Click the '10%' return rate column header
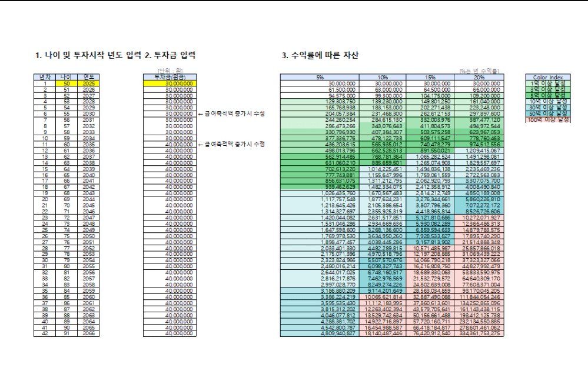588x381 pixels. point(383,77)
